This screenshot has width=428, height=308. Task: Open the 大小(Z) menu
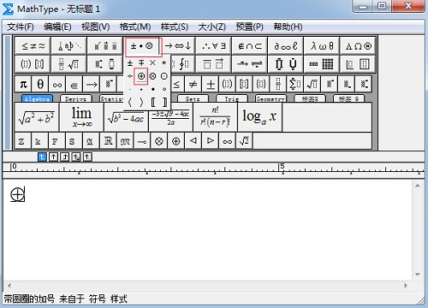212,27
